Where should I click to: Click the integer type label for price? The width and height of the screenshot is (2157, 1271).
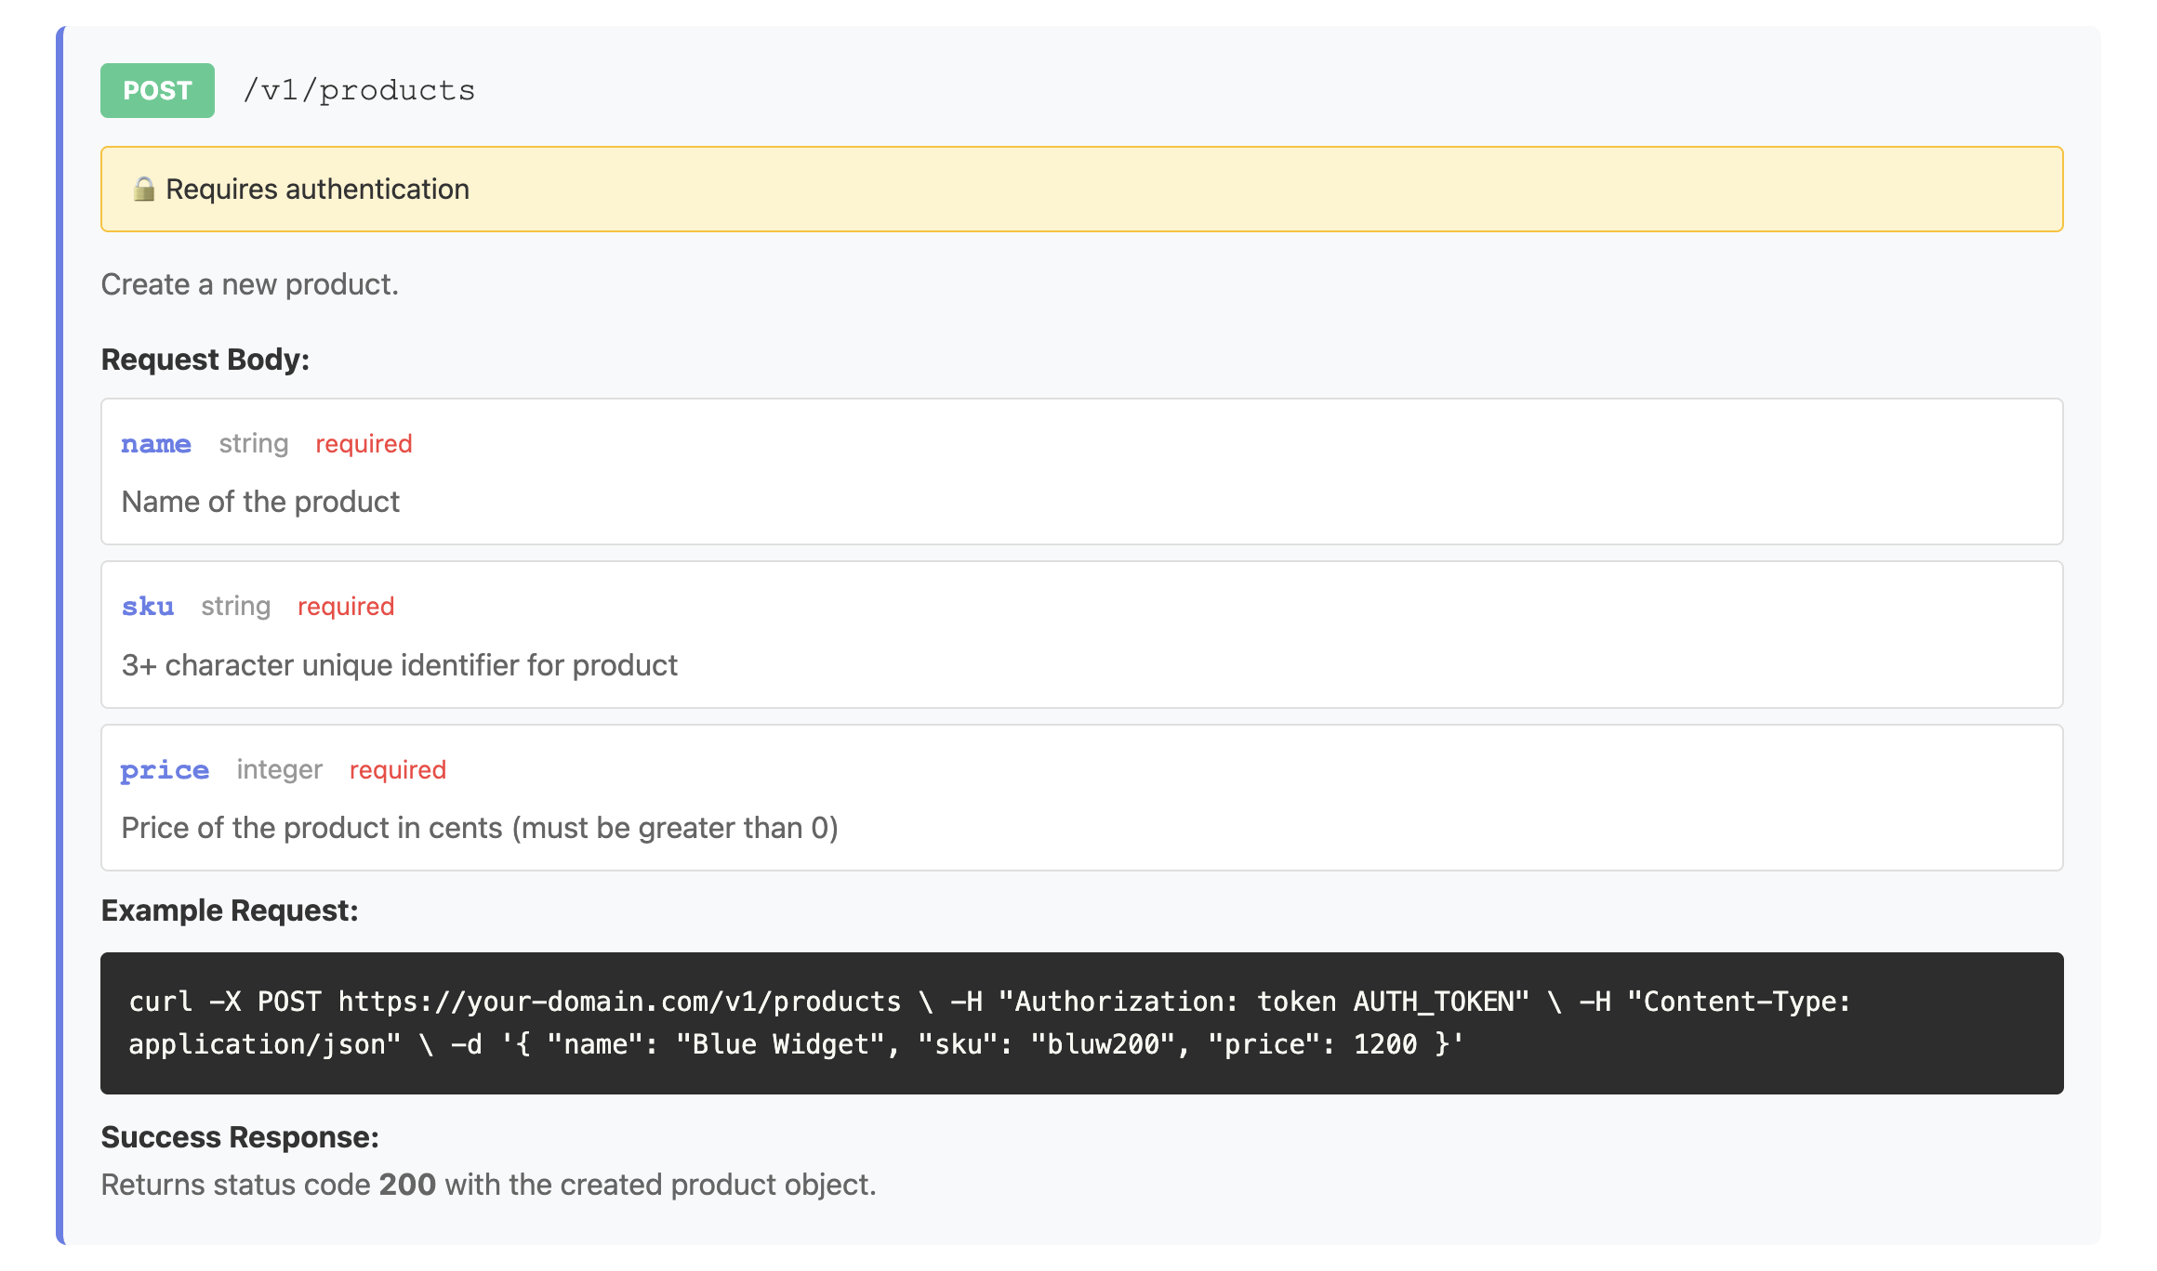click(x=279, y=770)
